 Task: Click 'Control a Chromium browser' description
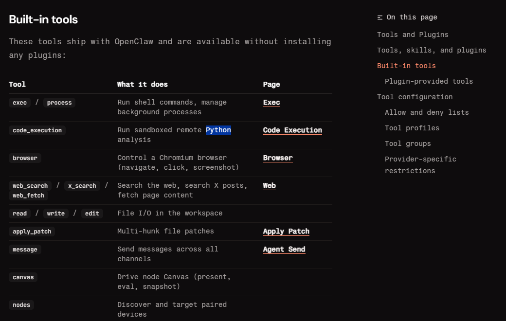click(x=178, y=162)
